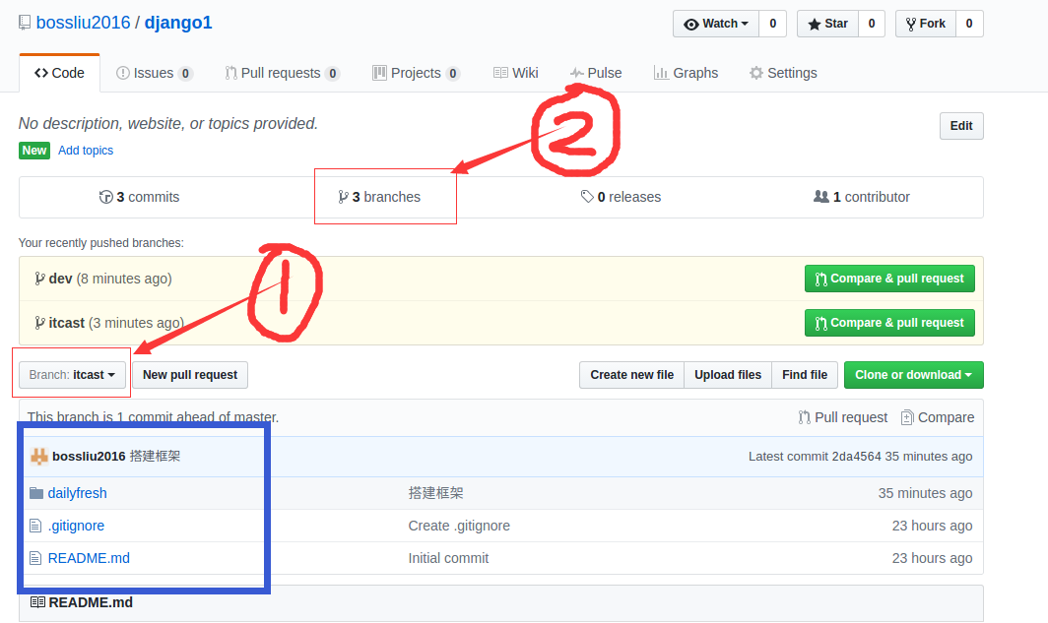
Task: Click the bossliu2016 avatar in commit row
Action: point(39,457)
